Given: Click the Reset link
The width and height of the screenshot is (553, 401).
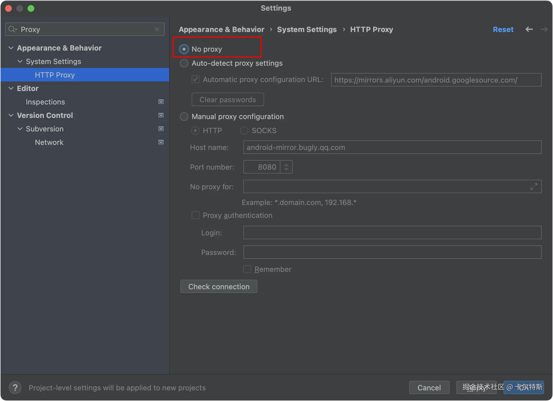Looking at the screenshot, I should (x=503, y=29).
